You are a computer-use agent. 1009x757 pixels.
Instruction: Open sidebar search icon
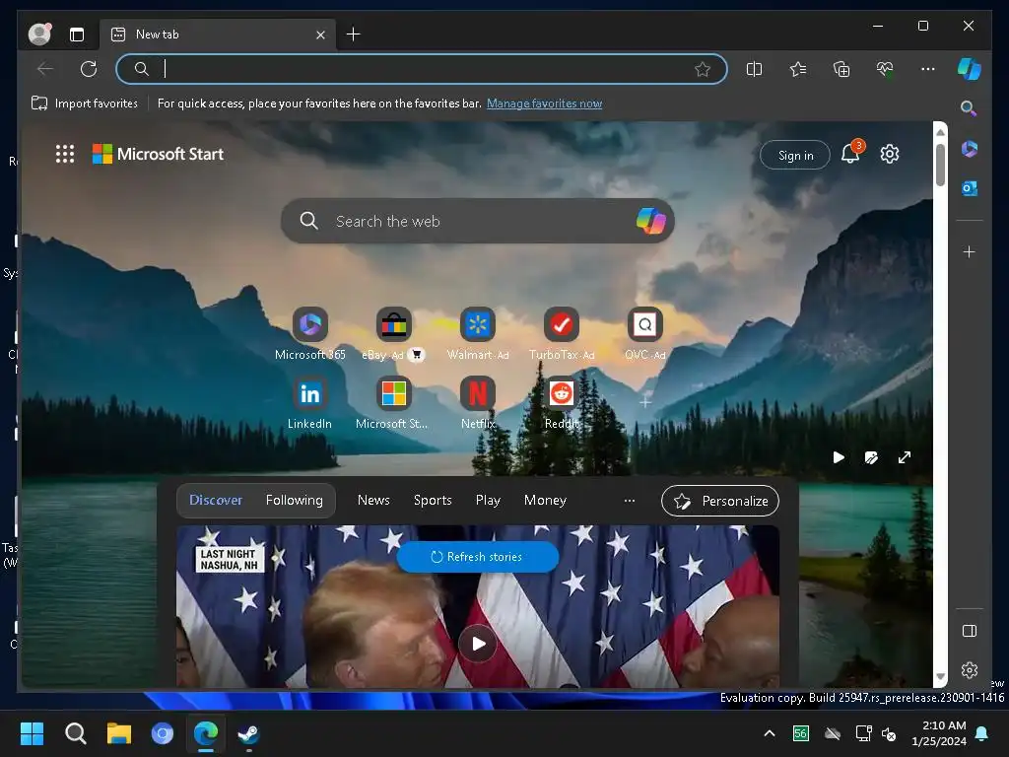click(x=969, y=108)
